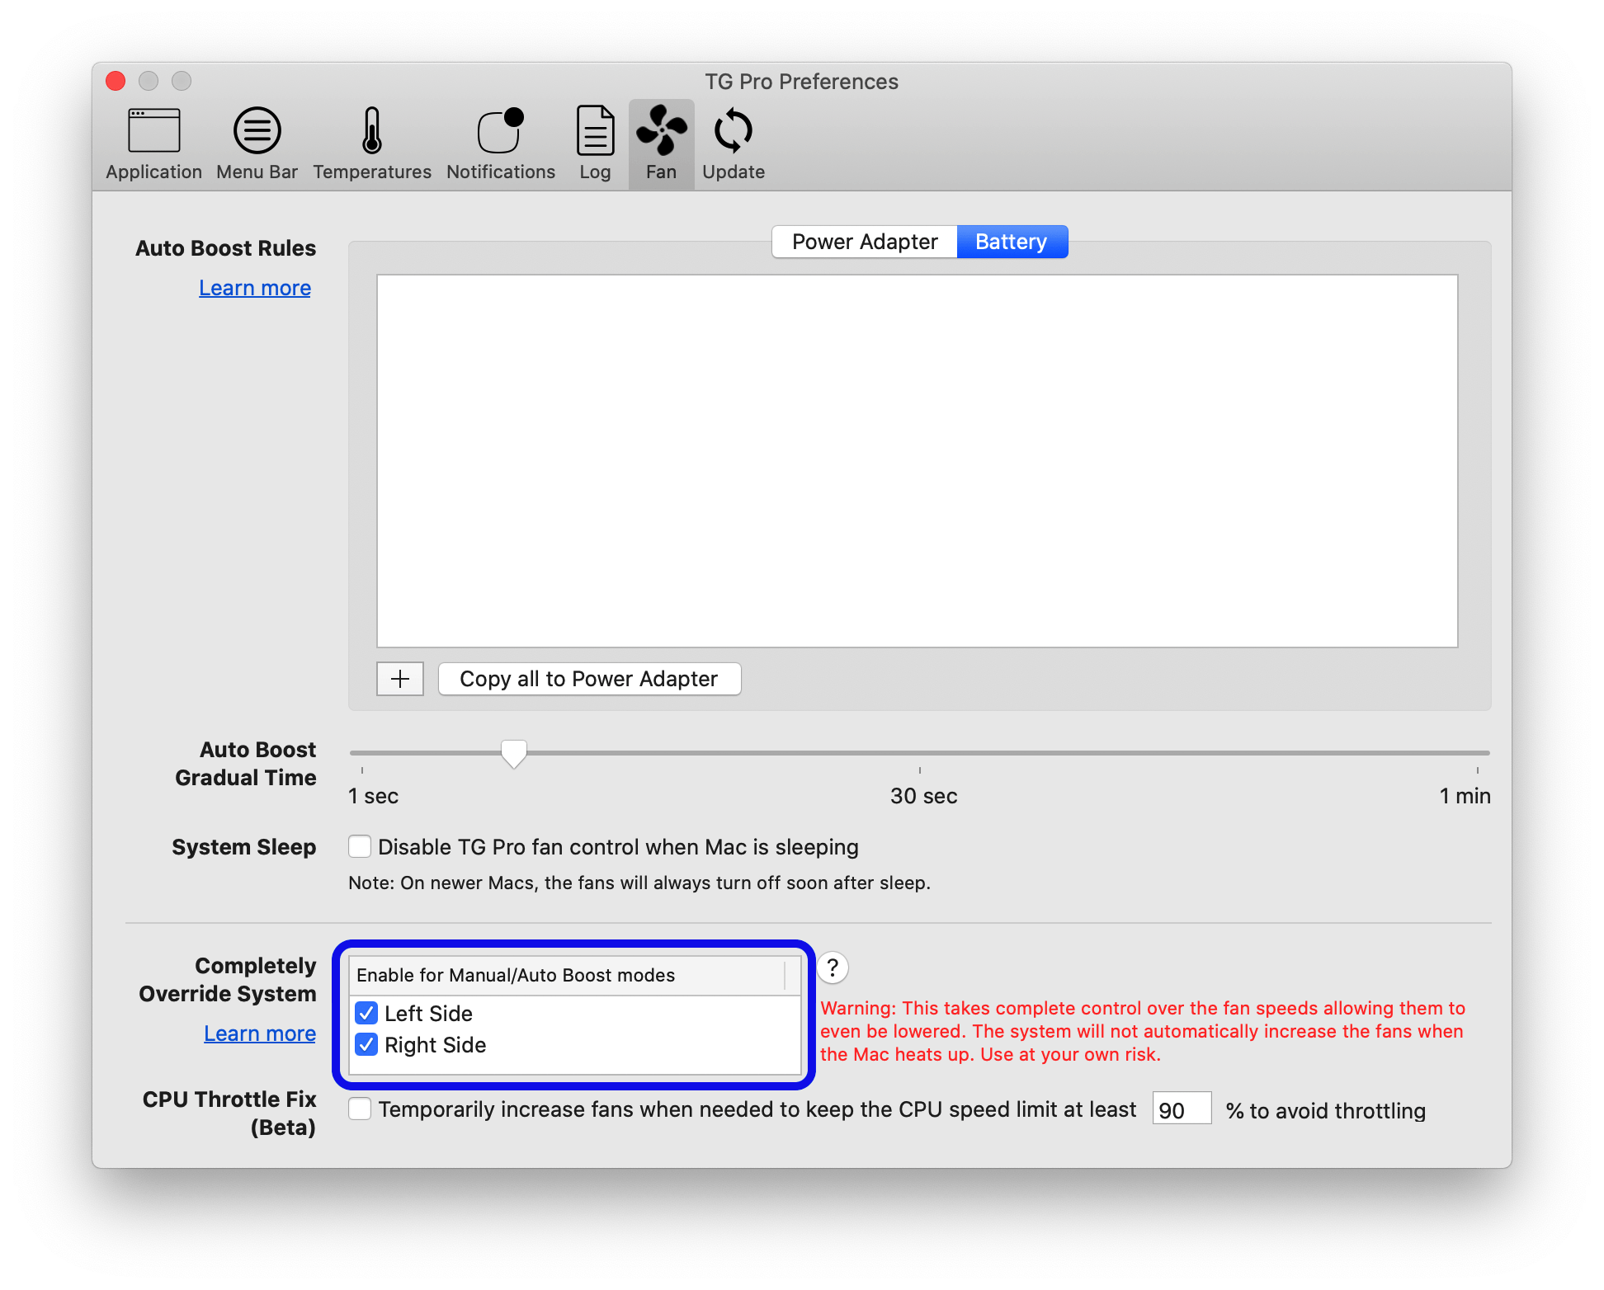
Task: Adjust the Auto Boost Gradual Time slider
Action: coord(514,752)
